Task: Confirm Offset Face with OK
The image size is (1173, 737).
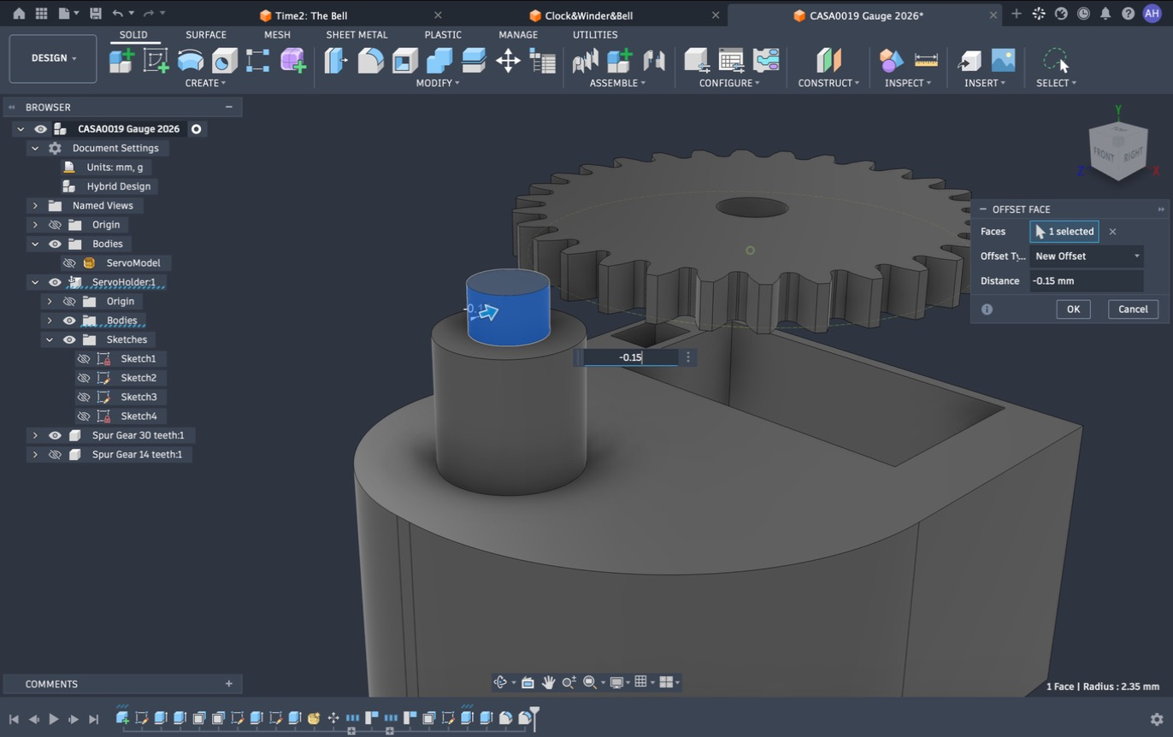Action: [x=1073, y=310]
